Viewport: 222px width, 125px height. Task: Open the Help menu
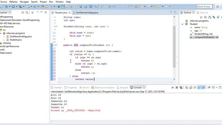coord(68,2)
